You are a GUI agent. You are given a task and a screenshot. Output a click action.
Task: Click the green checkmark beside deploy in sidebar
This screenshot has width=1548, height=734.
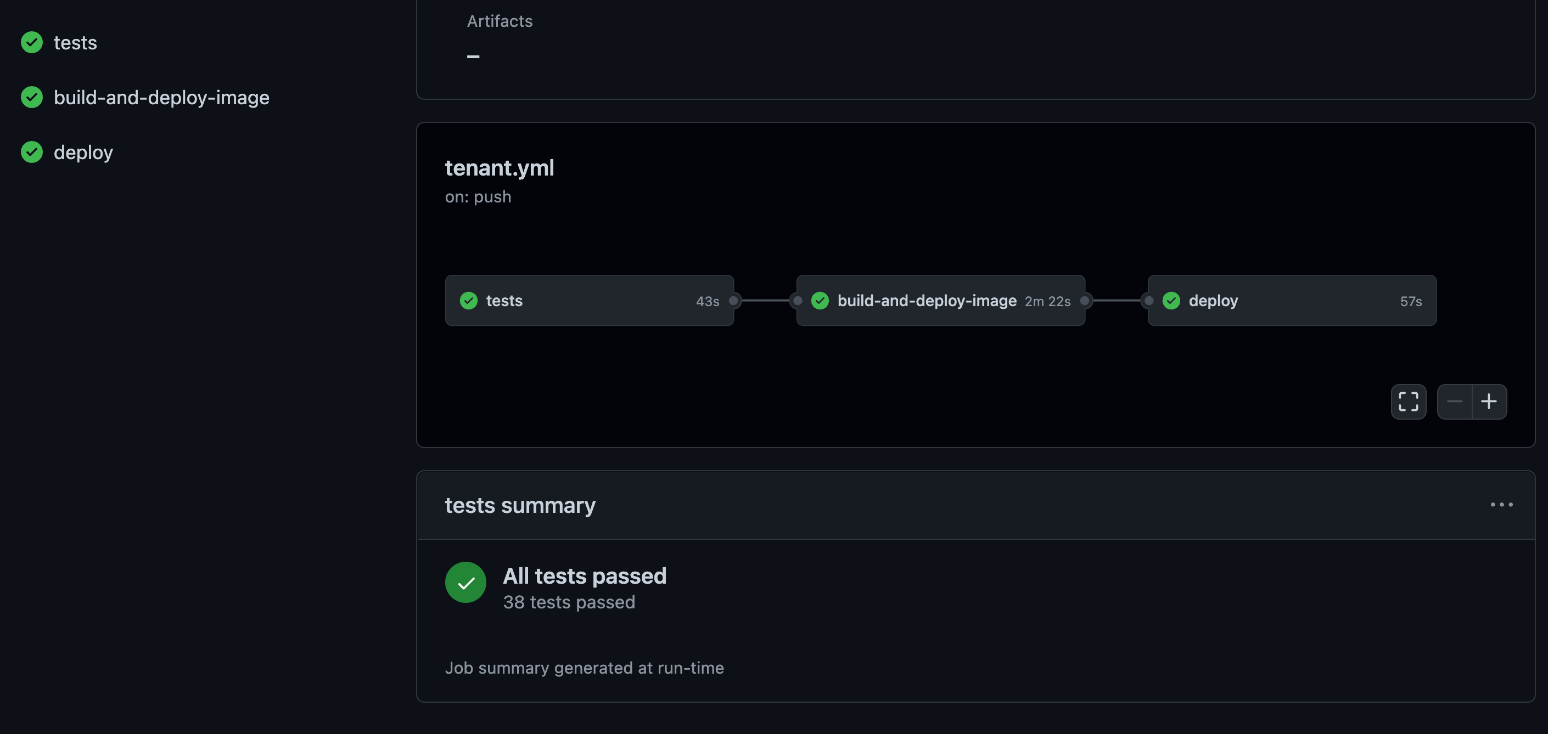pos(31,151)
